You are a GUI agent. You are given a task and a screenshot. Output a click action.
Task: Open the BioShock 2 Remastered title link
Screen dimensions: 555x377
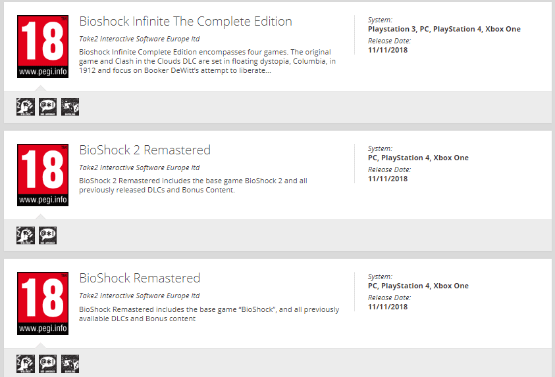(145, 150)
